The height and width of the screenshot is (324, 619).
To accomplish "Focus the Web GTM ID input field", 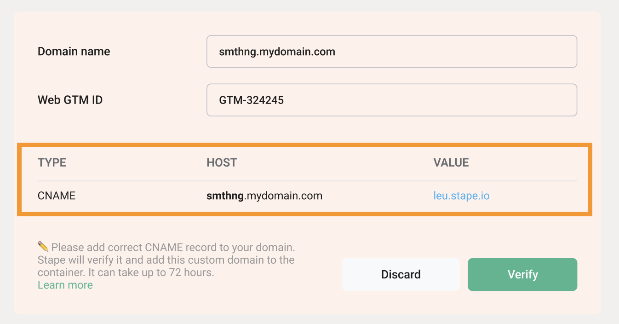I will coord(392,100).
